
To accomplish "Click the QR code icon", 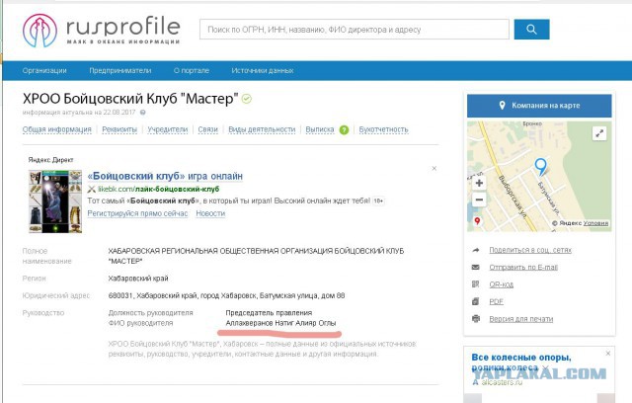I will (476, 284).
